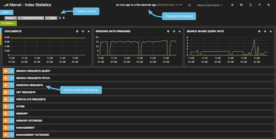Click move icon on Indexing Rate Primaries
The height and width of the screenshot is (139, 276).
(174, 31)
